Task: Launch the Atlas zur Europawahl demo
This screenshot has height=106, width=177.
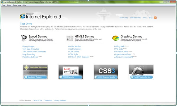Action: tap(123, 57)
